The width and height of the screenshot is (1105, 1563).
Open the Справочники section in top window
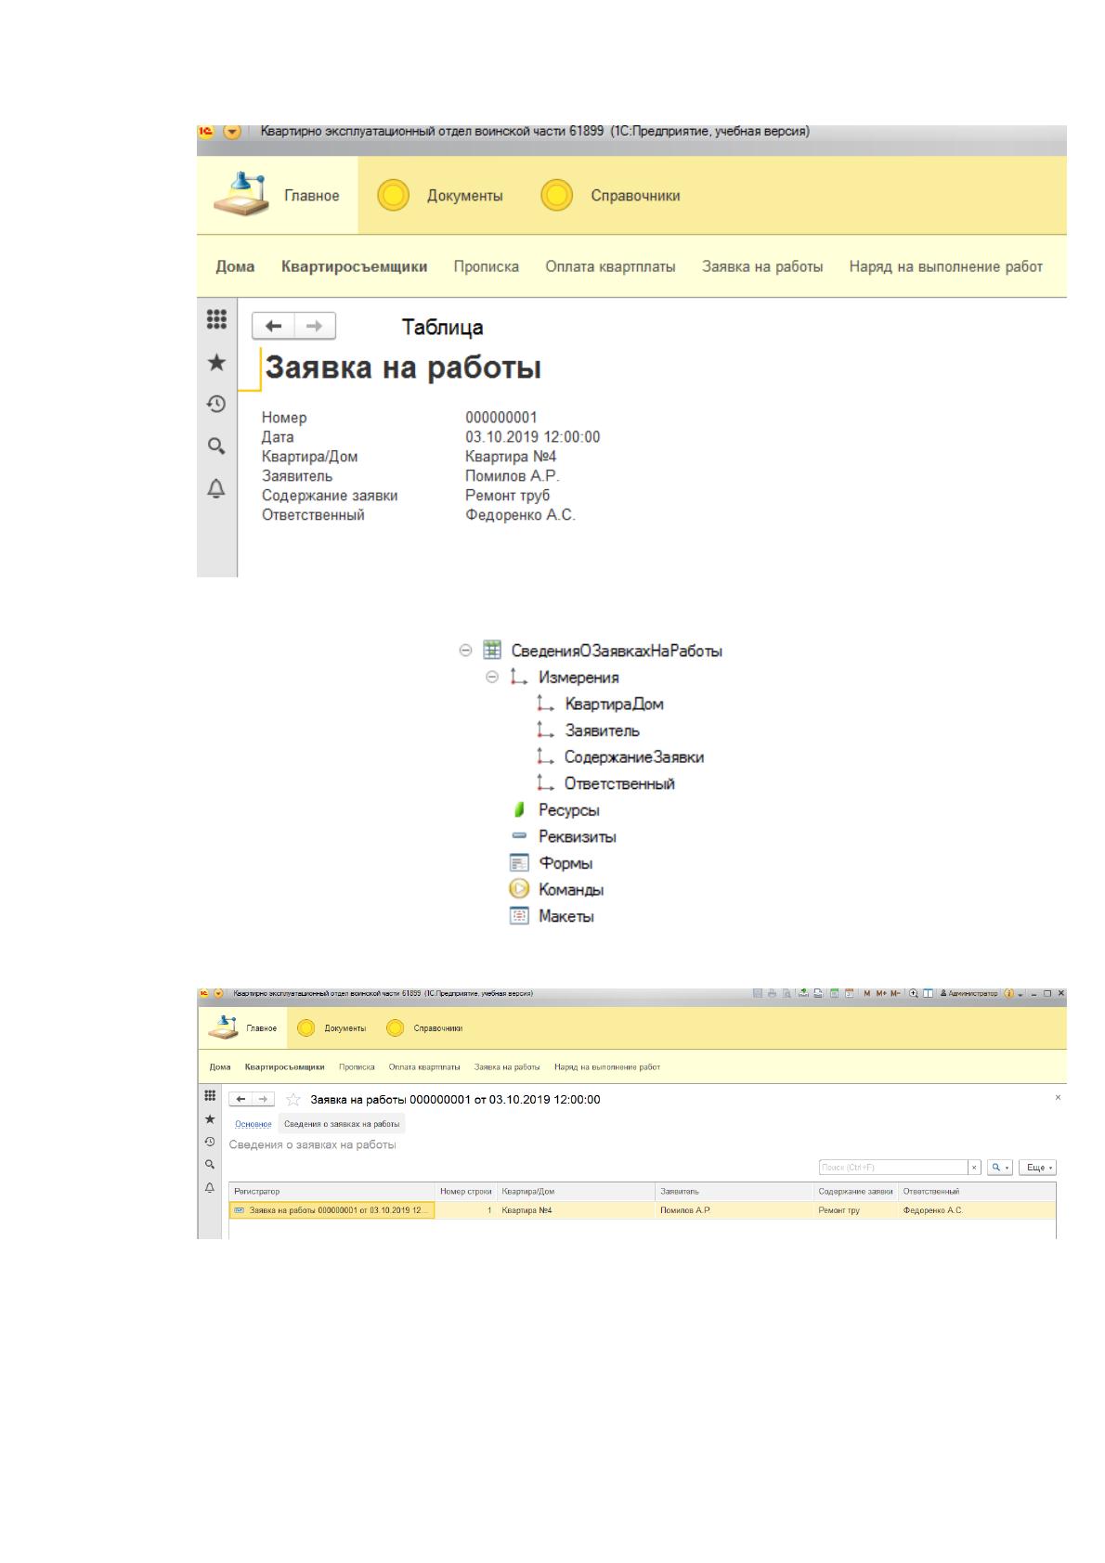click(x=611, y=196)
